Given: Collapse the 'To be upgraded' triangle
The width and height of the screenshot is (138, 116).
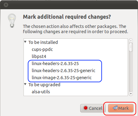Looking at the screenshot, I should (25, 84).
